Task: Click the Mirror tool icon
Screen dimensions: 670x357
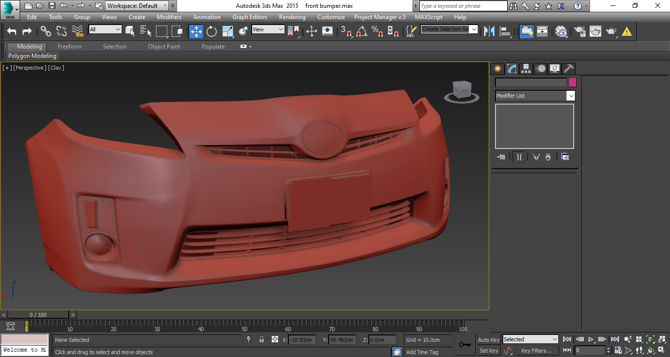Action: tap(489, 31)
